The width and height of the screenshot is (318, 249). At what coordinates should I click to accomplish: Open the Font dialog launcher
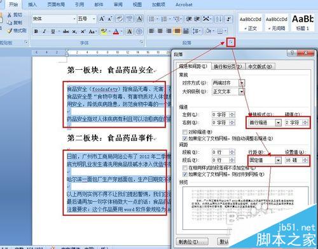pyautogui.click(x=141, y=43)
